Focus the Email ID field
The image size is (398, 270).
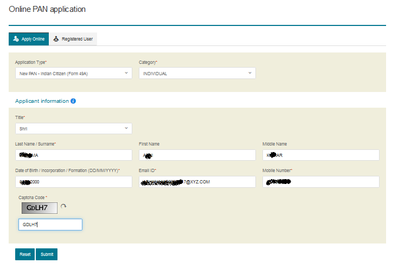197,182
